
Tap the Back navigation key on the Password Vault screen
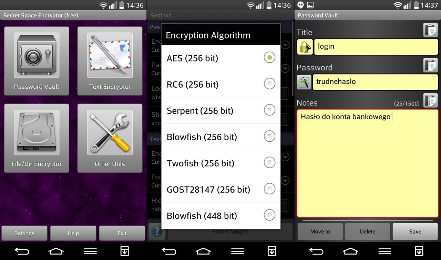tap(316, 251)
